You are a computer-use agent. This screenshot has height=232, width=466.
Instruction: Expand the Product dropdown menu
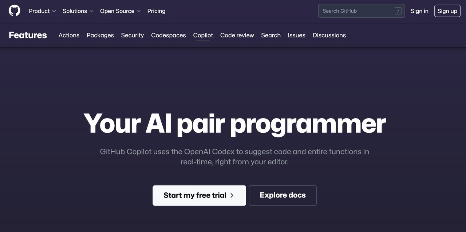coord(42,11)
